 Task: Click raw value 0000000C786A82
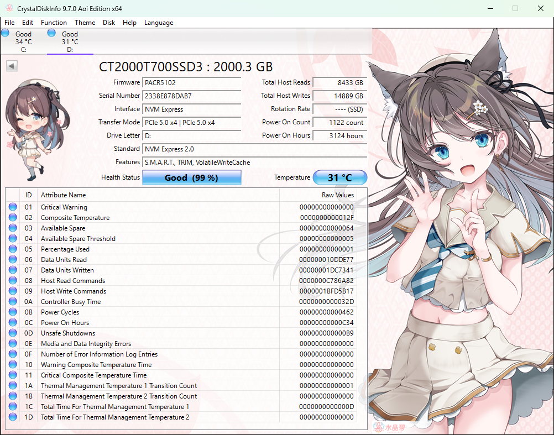click(x=326, y=281)
